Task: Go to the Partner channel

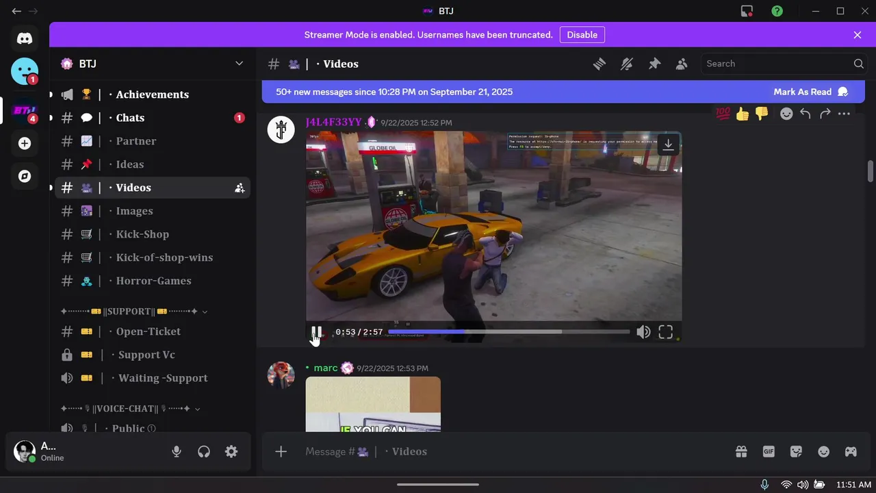Action: click(152, 141)
